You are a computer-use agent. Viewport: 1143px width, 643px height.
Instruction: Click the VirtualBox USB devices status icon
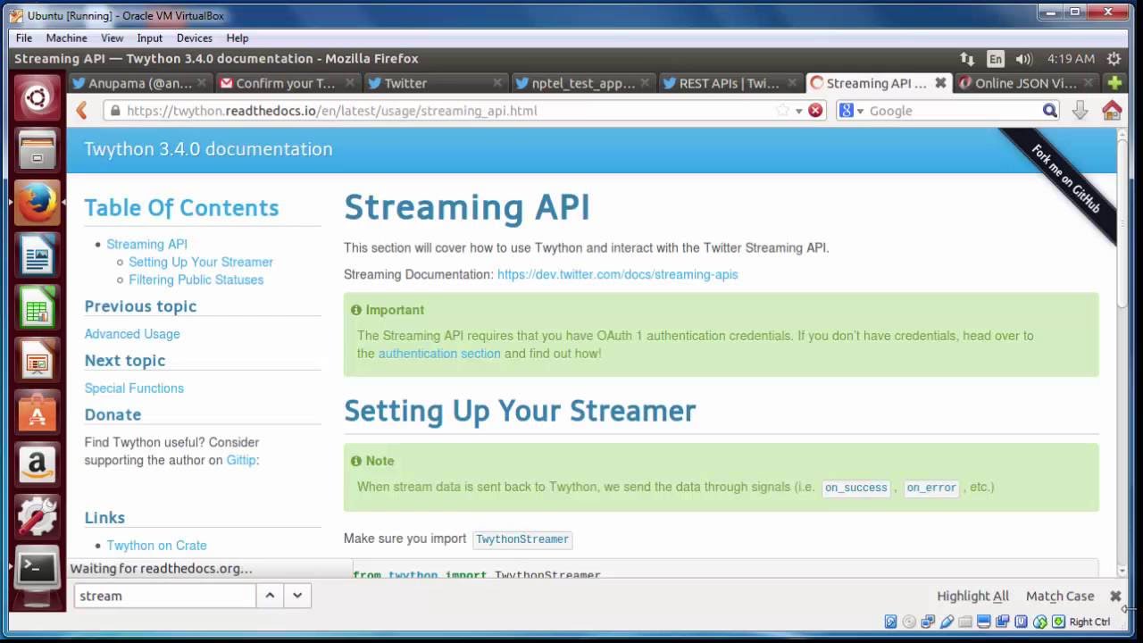947,622
